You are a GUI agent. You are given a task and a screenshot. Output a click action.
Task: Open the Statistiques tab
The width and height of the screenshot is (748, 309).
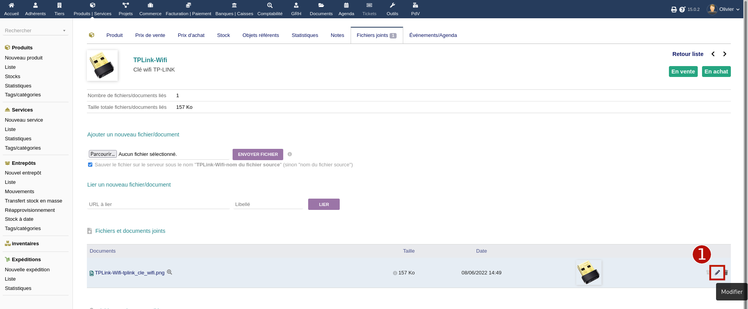coord(305,35)
